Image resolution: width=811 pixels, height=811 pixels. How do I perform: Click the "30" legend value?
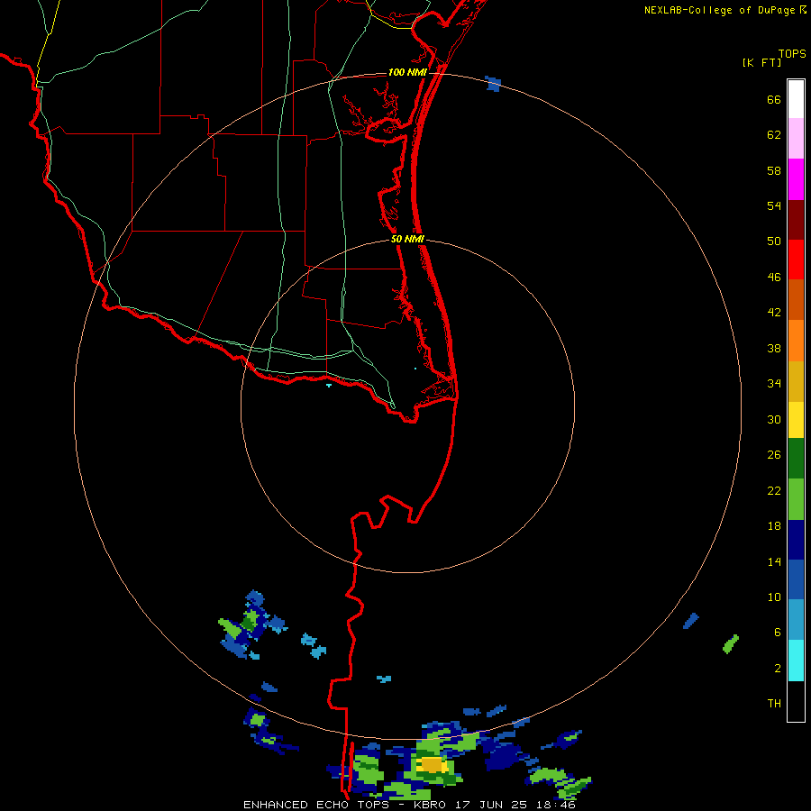774,419
